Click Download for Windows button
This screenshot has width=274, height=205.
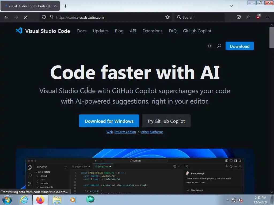tap(109, 121)
